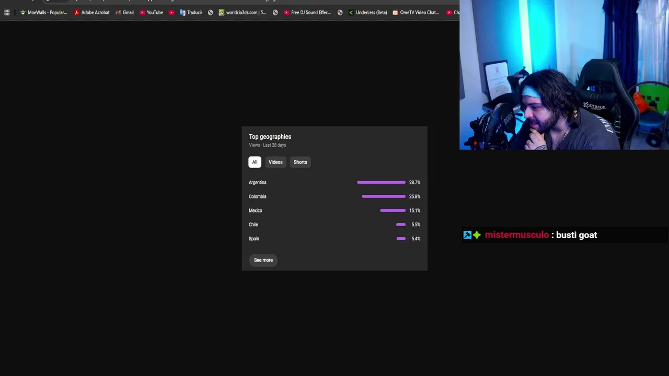Click the 5.4% value
The width and height of the screenshot is (669, 376).
(x=416, y=239)
